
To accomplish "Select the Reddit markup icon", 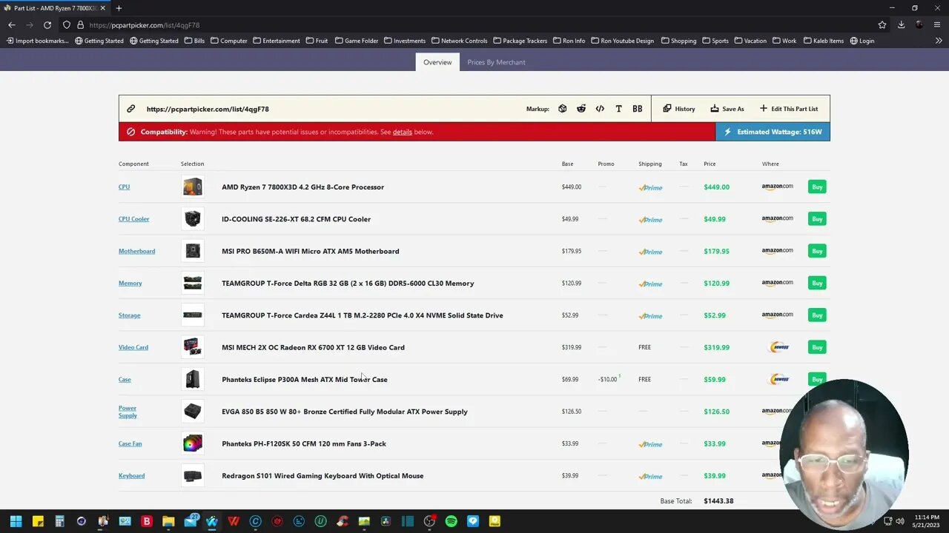I will (x=581, y=109).
